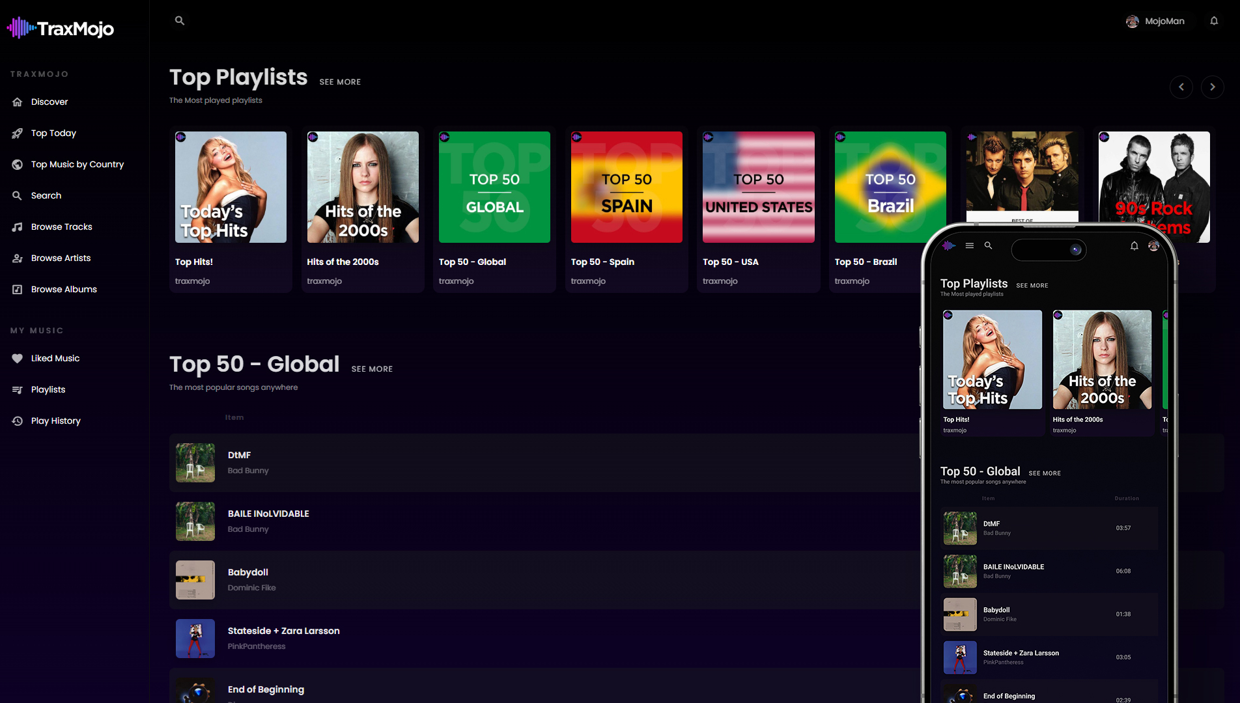Image resolution: width=1240 pixels, height=703 pixels.
Task: Click See More beside Top 50 - Global
Action: (372, 369)
